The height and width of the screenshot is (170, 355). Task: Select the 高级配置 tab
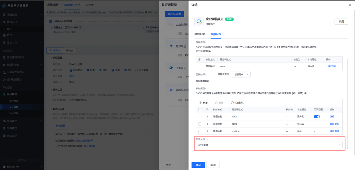pos(216,34)
